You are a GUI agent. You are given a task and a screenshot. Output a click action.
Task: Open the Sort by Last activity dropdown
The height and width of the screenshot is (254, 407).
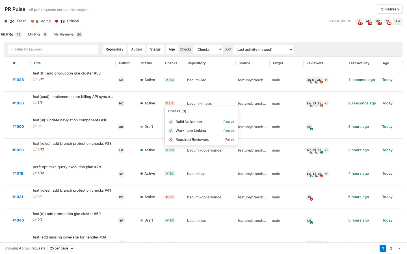[x=263, y=49]
